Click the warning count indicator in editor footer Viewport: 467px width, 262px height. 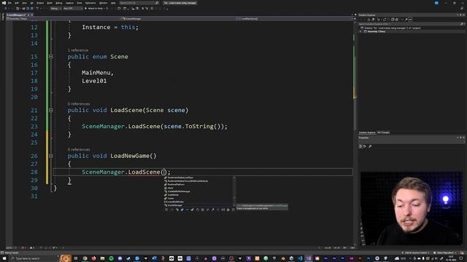(32, 247)
